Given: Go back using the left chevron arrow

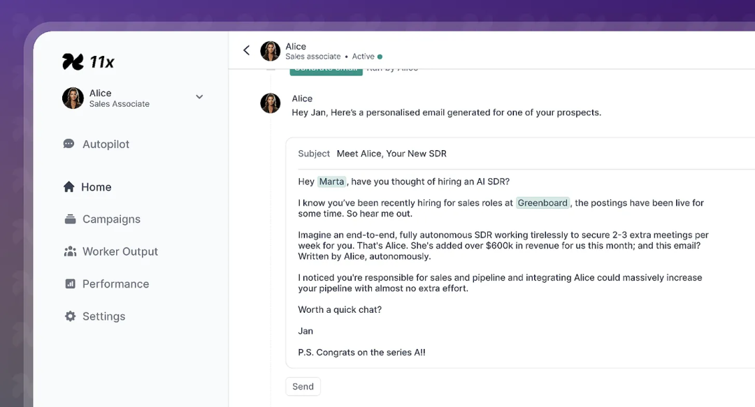Looking at the screenshot, I should click(247, 50).
